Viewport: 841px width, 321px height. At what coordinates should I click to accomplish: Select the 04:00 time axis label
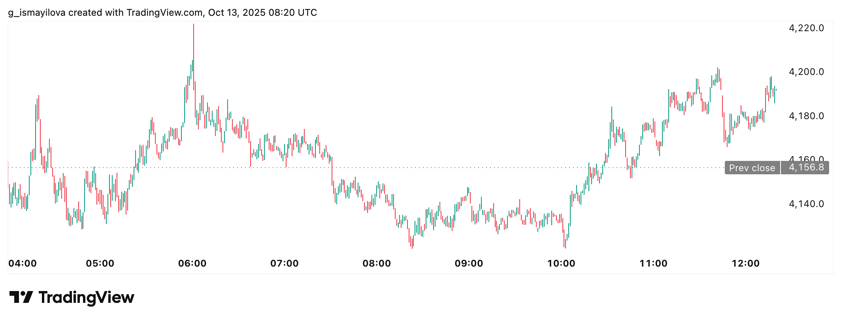pyautogui.click(x=23, y=263)
